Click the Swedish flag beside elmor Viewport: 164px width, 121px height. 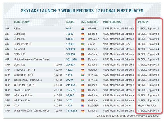coord(82,44)
